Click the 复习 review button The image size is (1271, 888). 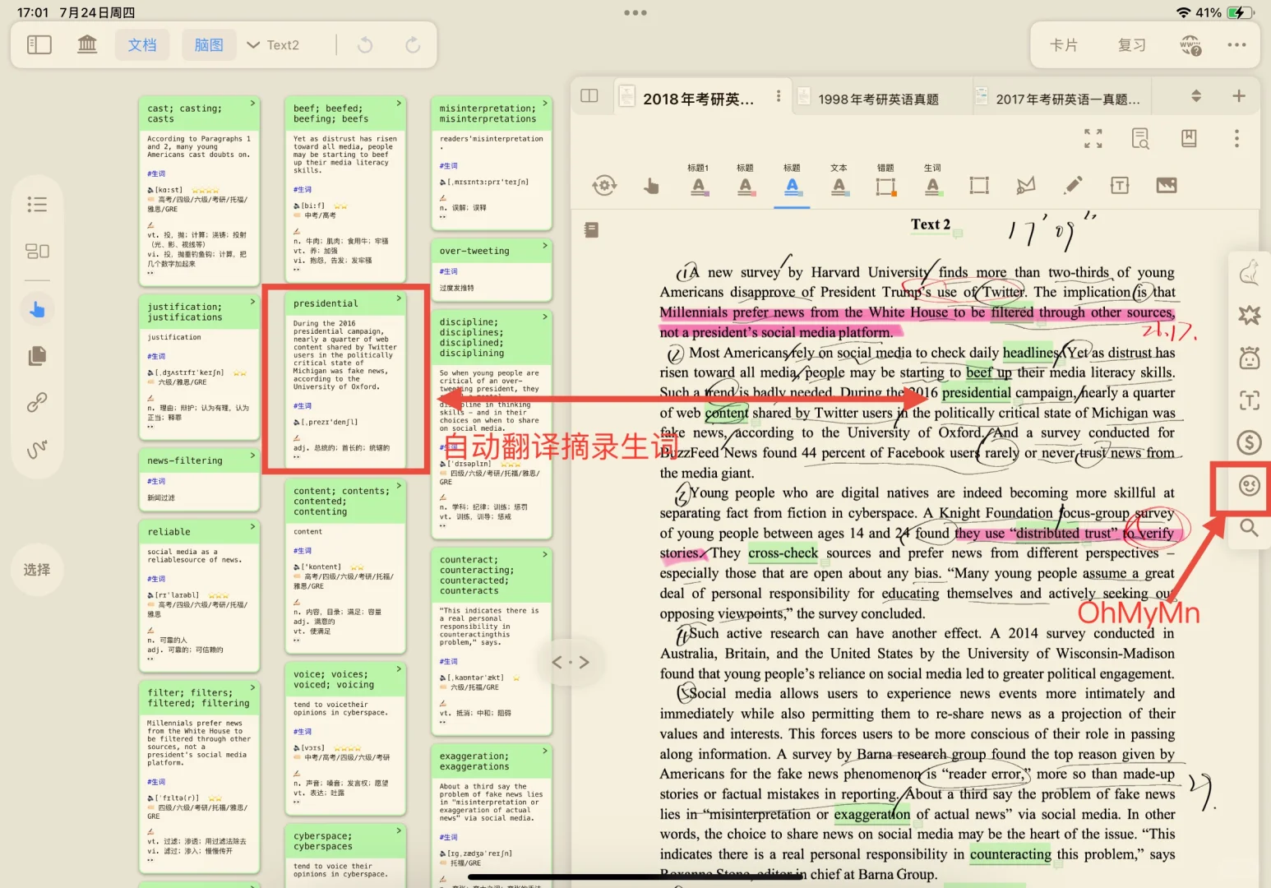tap(1132, 45)
